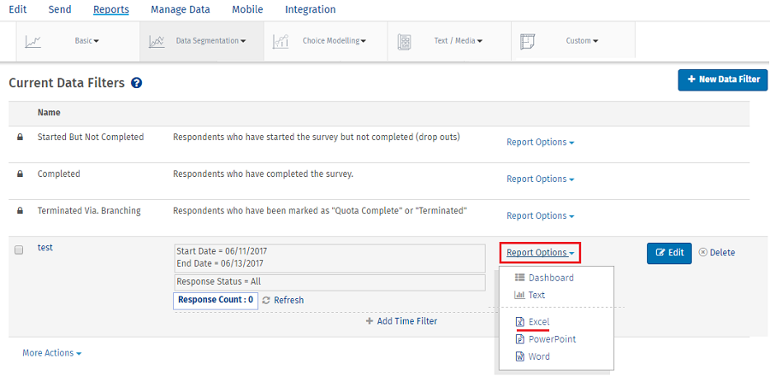This screenshot has height=382, width=770.
Task: Click the help question mark icon
Action: pos(136,84)
